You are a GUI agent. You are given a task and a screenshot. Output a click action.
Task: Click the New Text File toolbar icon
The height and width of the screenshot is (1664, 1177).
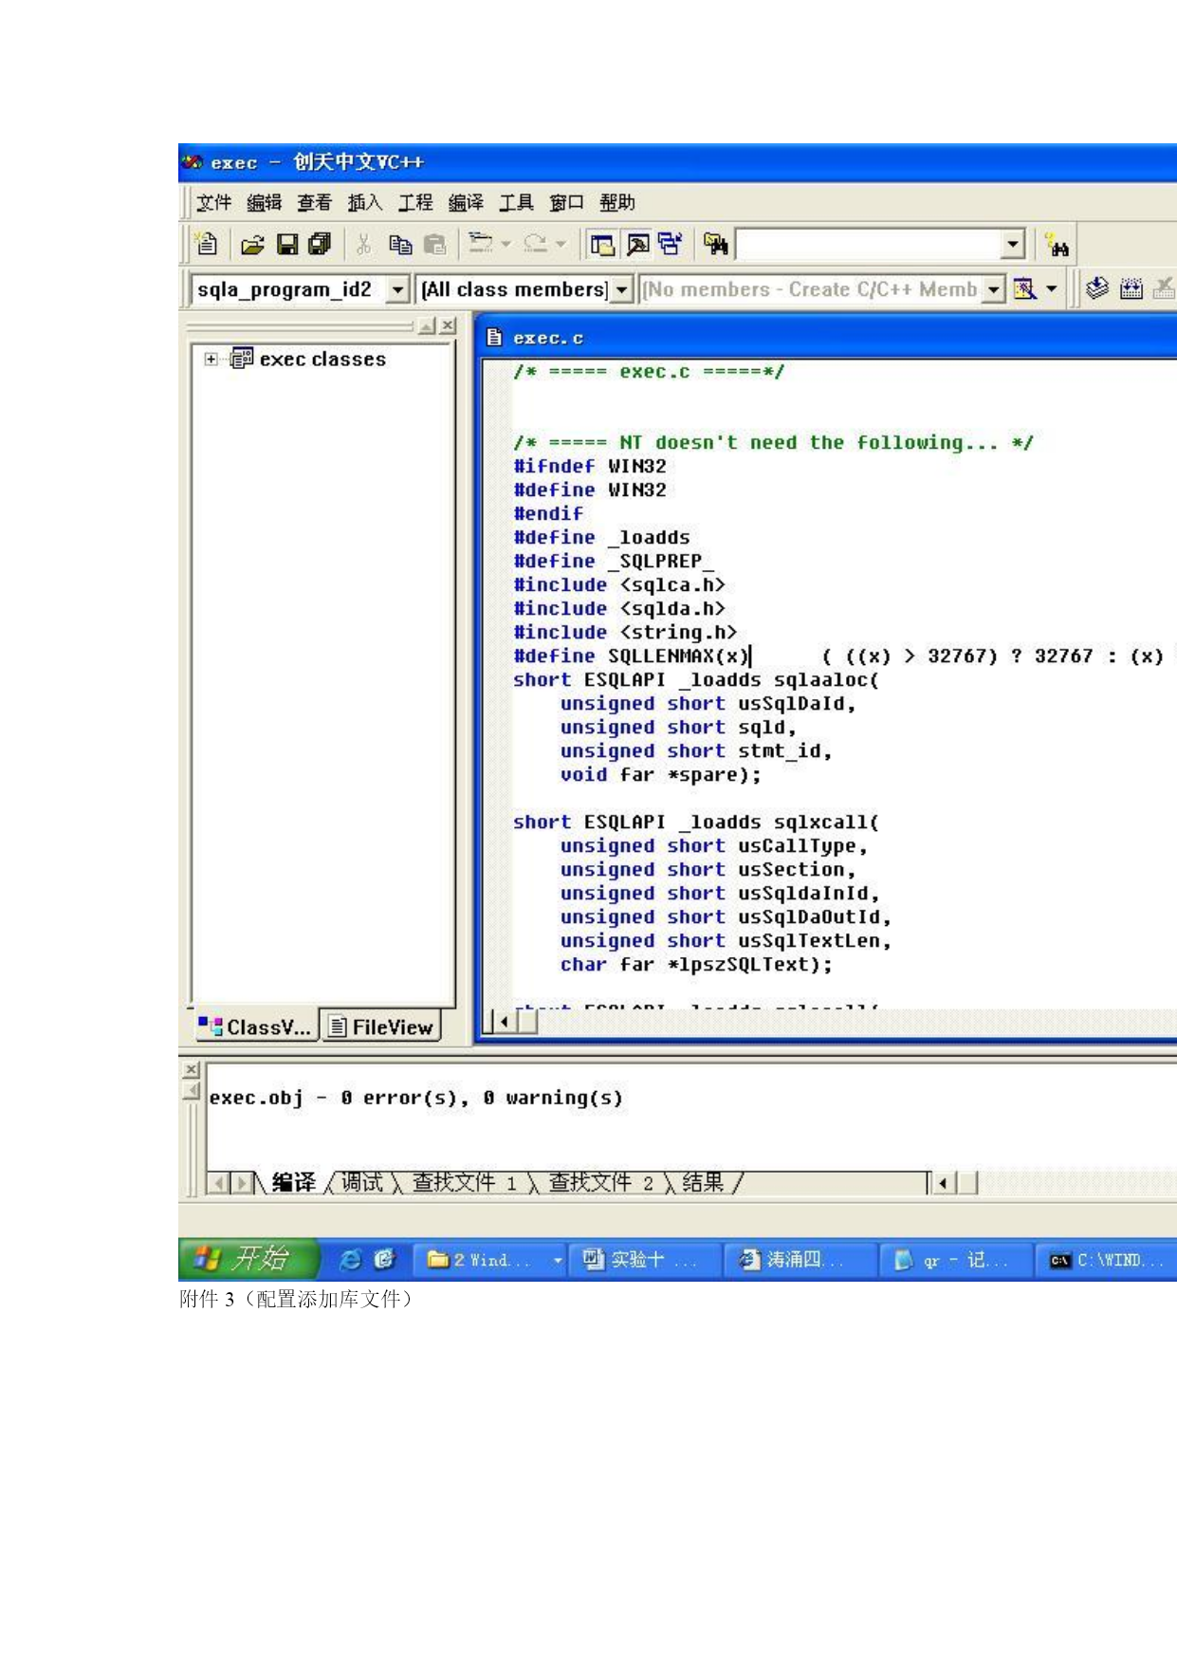(207, 245)
